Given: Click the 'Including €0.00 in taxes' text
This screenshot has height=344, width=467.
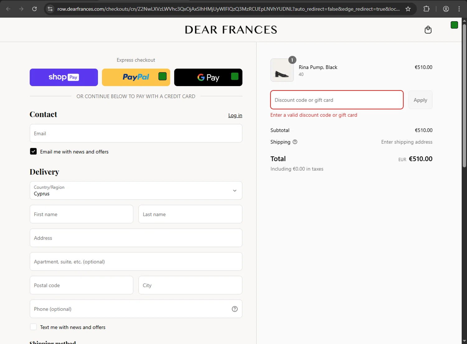Looking at the screenshot, I should tap(297, 169).
